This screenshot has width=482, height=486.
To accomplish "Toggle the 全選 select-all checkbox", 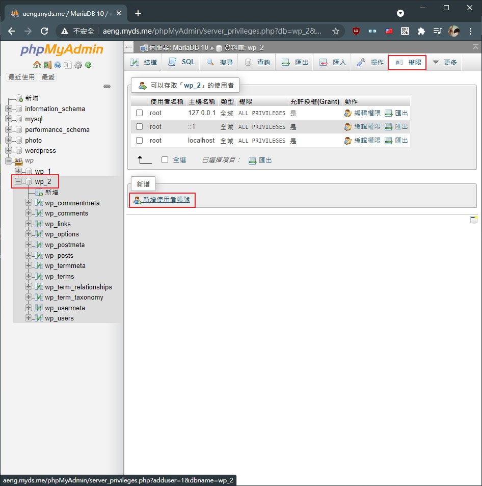I will (x=165, y=159).
